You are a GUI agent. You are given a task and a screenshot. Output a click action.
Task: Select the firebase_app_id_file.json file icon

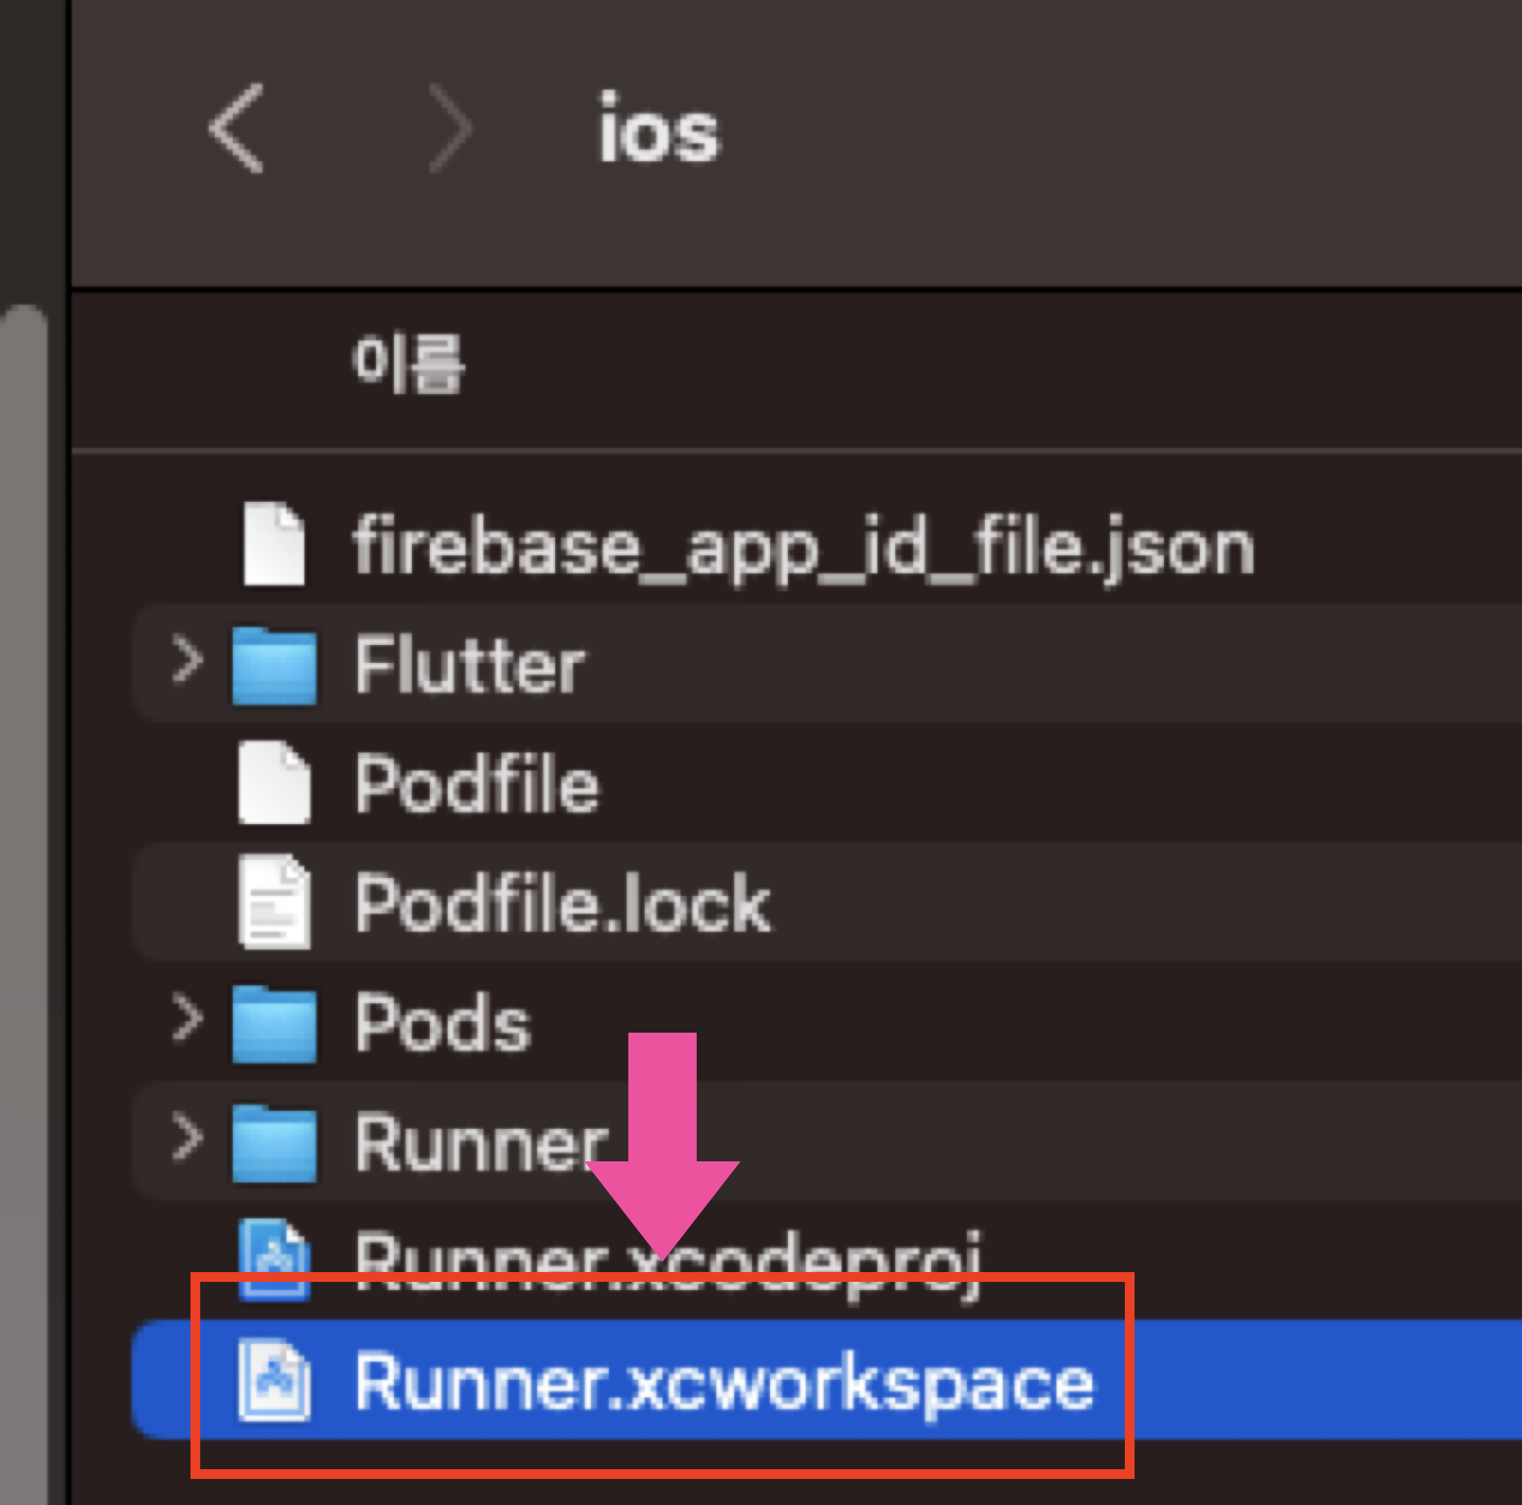(x=274, y=544)
